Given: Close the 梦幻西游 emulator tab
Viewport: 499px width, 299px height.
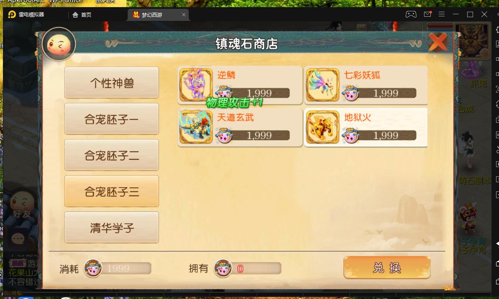Looking at the screenshot, I should (x=184, y=15).
